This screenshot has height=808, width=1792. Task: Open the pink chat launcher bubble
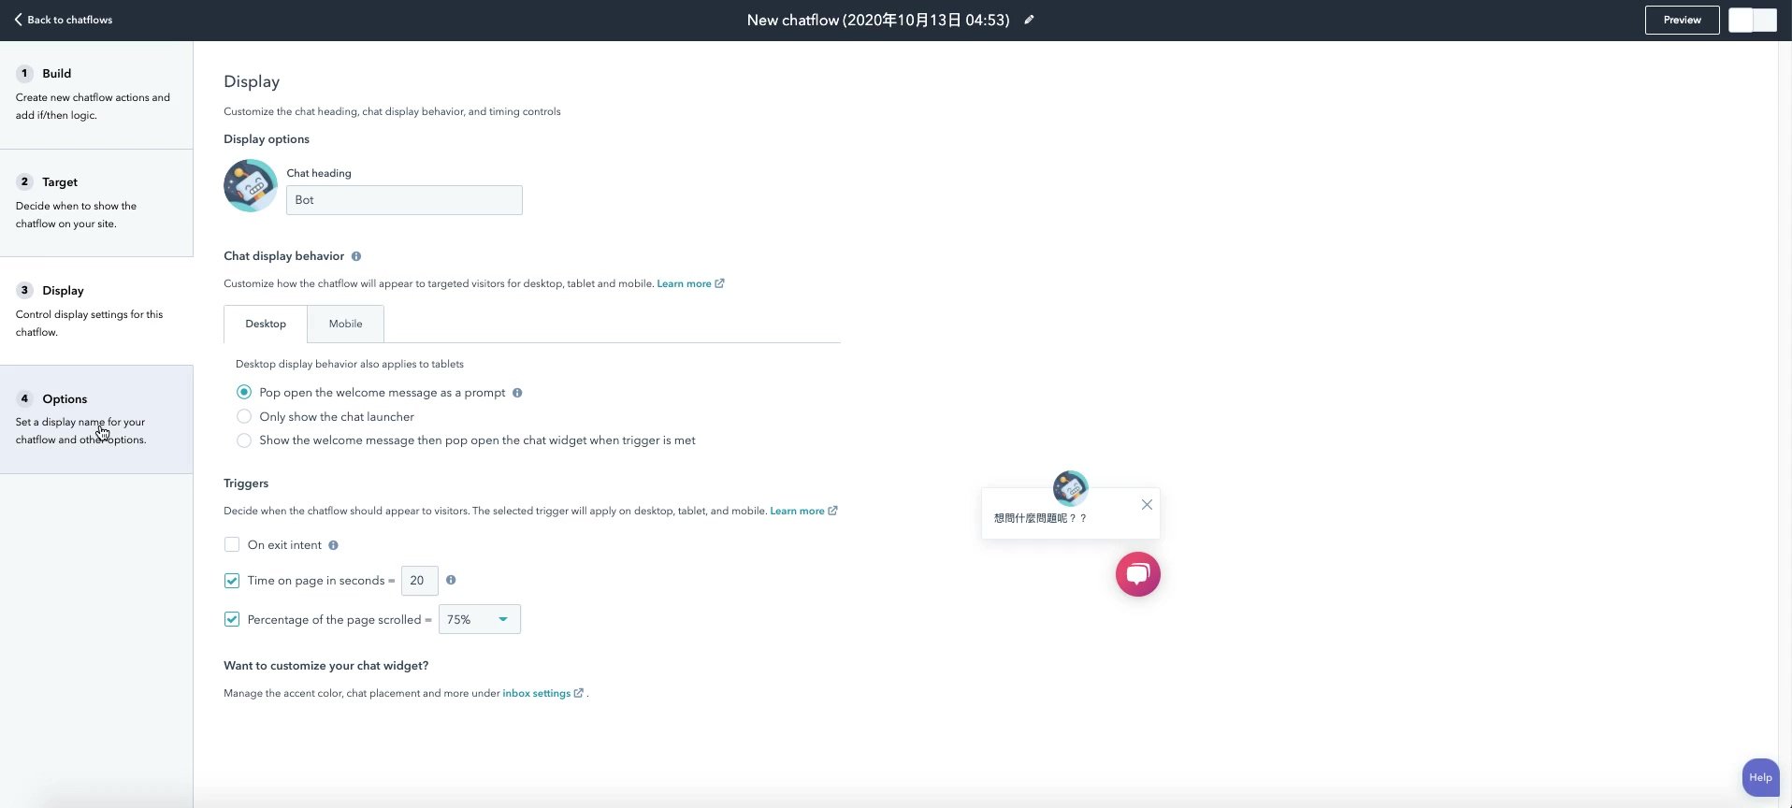1137,574
